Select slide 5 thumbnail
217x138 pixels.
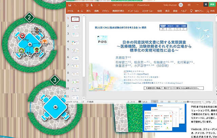click(75, 50)
